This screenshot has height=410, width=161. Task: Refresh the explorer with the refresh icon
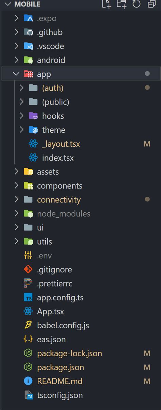point(136,4)
